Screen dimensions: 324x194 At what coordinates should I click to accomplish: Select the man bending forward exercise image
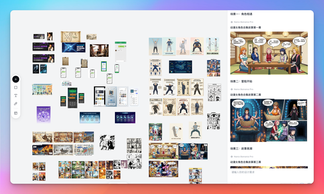pyautogui.click(x=176, y=132)
